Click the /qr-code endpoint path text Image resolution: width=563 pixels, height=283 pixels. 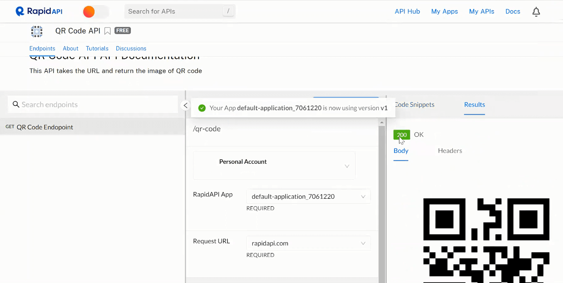(x=207, y=129)
